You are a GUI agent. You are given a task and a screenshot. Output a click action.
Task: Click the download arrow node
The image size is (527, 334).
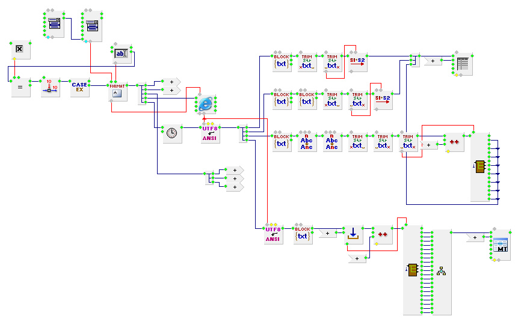pyautogui.click(x=353, y=235)
